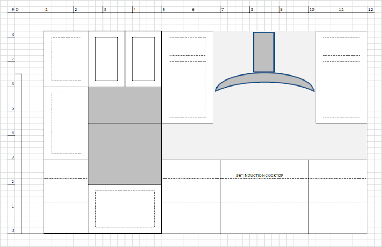Select the base cabinet beneath the cooktop label
Screen dimensions: 382x247
pos(264,197)
